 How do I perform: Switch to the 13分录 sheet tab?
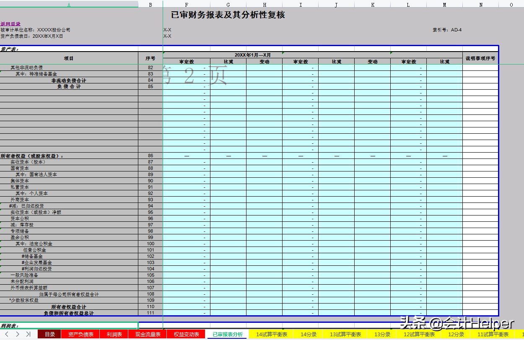point(382,334)
